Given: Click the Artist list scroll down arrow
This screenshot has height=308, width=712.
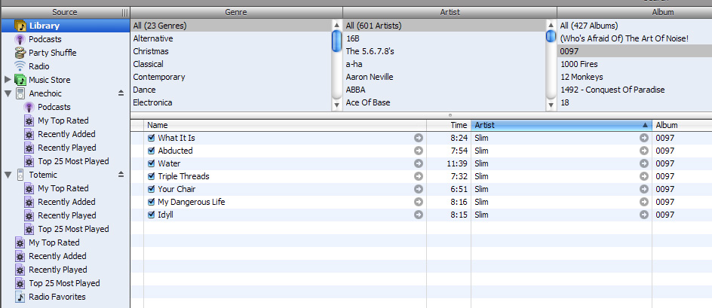Looking at the screenshot, I should point(551,105).
